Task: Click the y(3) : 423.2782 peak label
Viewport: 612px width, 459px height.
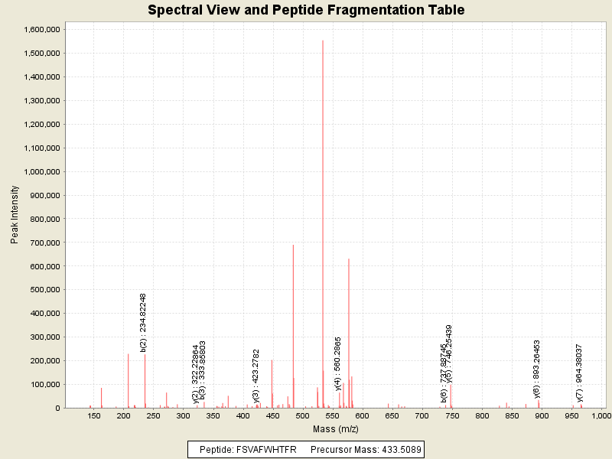Action: (256, 375)
